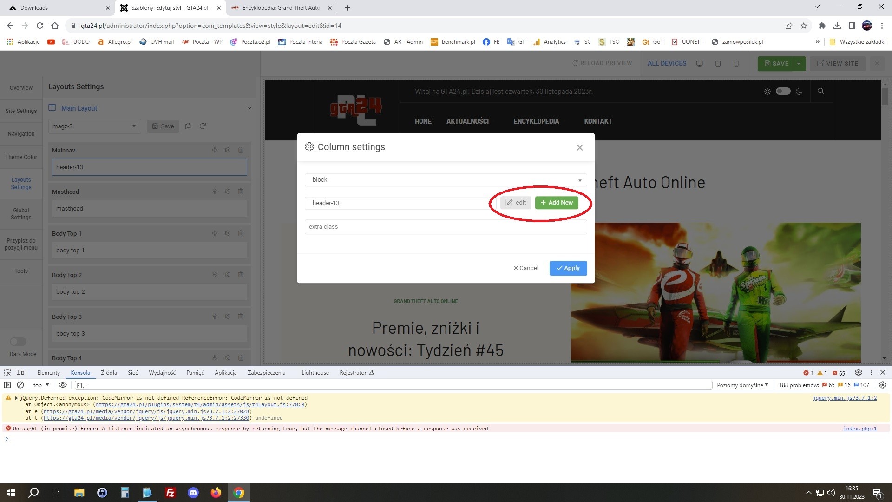The width and height of the screenshot is (892, 502).
Task: Click the copy layout icon beside Save
Action: coord(188,126)
